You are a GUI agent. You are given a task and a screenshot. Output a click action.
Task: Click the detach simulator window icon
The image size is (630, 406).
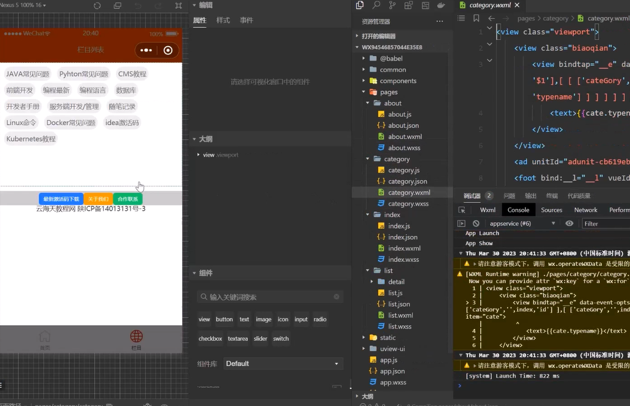point(118,6)
